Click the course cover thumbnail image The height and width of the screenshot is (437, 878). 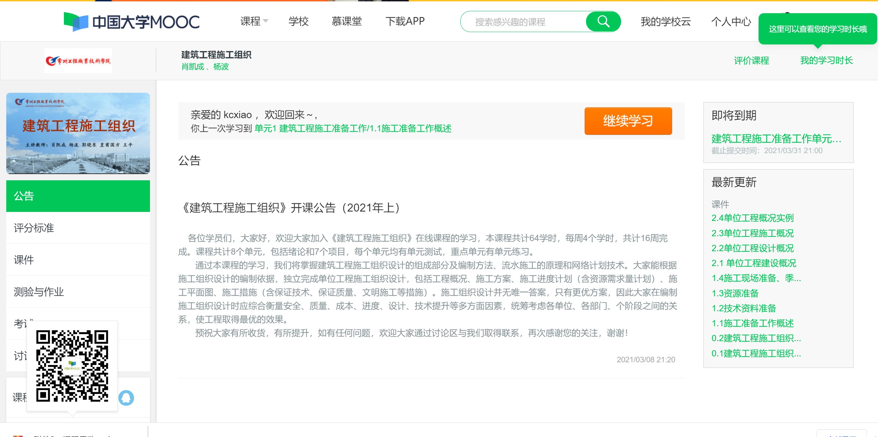click(78, 133)
